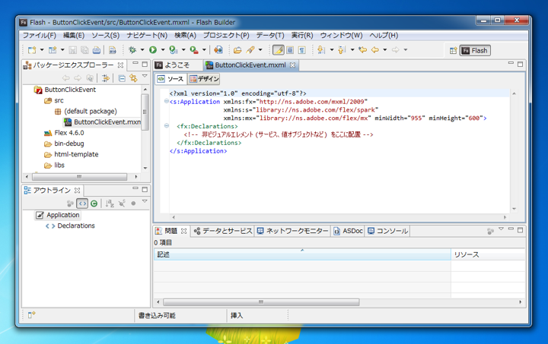Click the Save disk icon in the toolbar
Image resolution: width=548 pixels, height=344 pixels.
73,50
